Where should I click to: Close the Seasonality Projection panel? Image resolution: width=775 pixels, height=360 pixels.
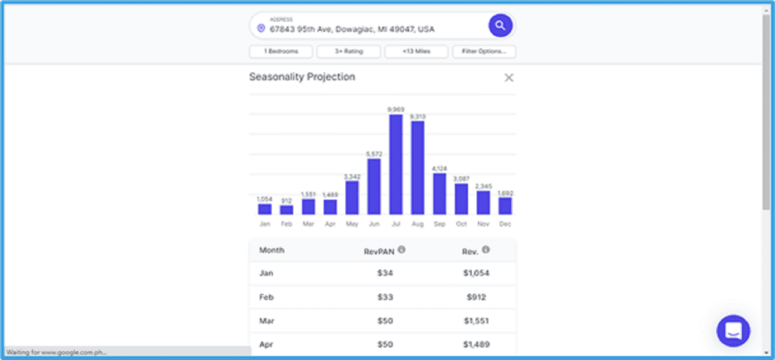[x=509, y=77]
